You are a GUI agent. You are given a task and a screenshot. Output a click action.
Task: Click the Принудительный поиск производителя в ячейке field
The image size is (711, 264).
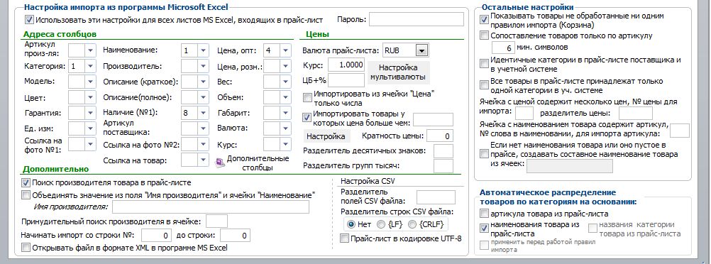[216, 221]
